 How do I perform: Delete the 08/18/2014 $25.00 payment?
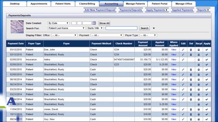point(191,80)
